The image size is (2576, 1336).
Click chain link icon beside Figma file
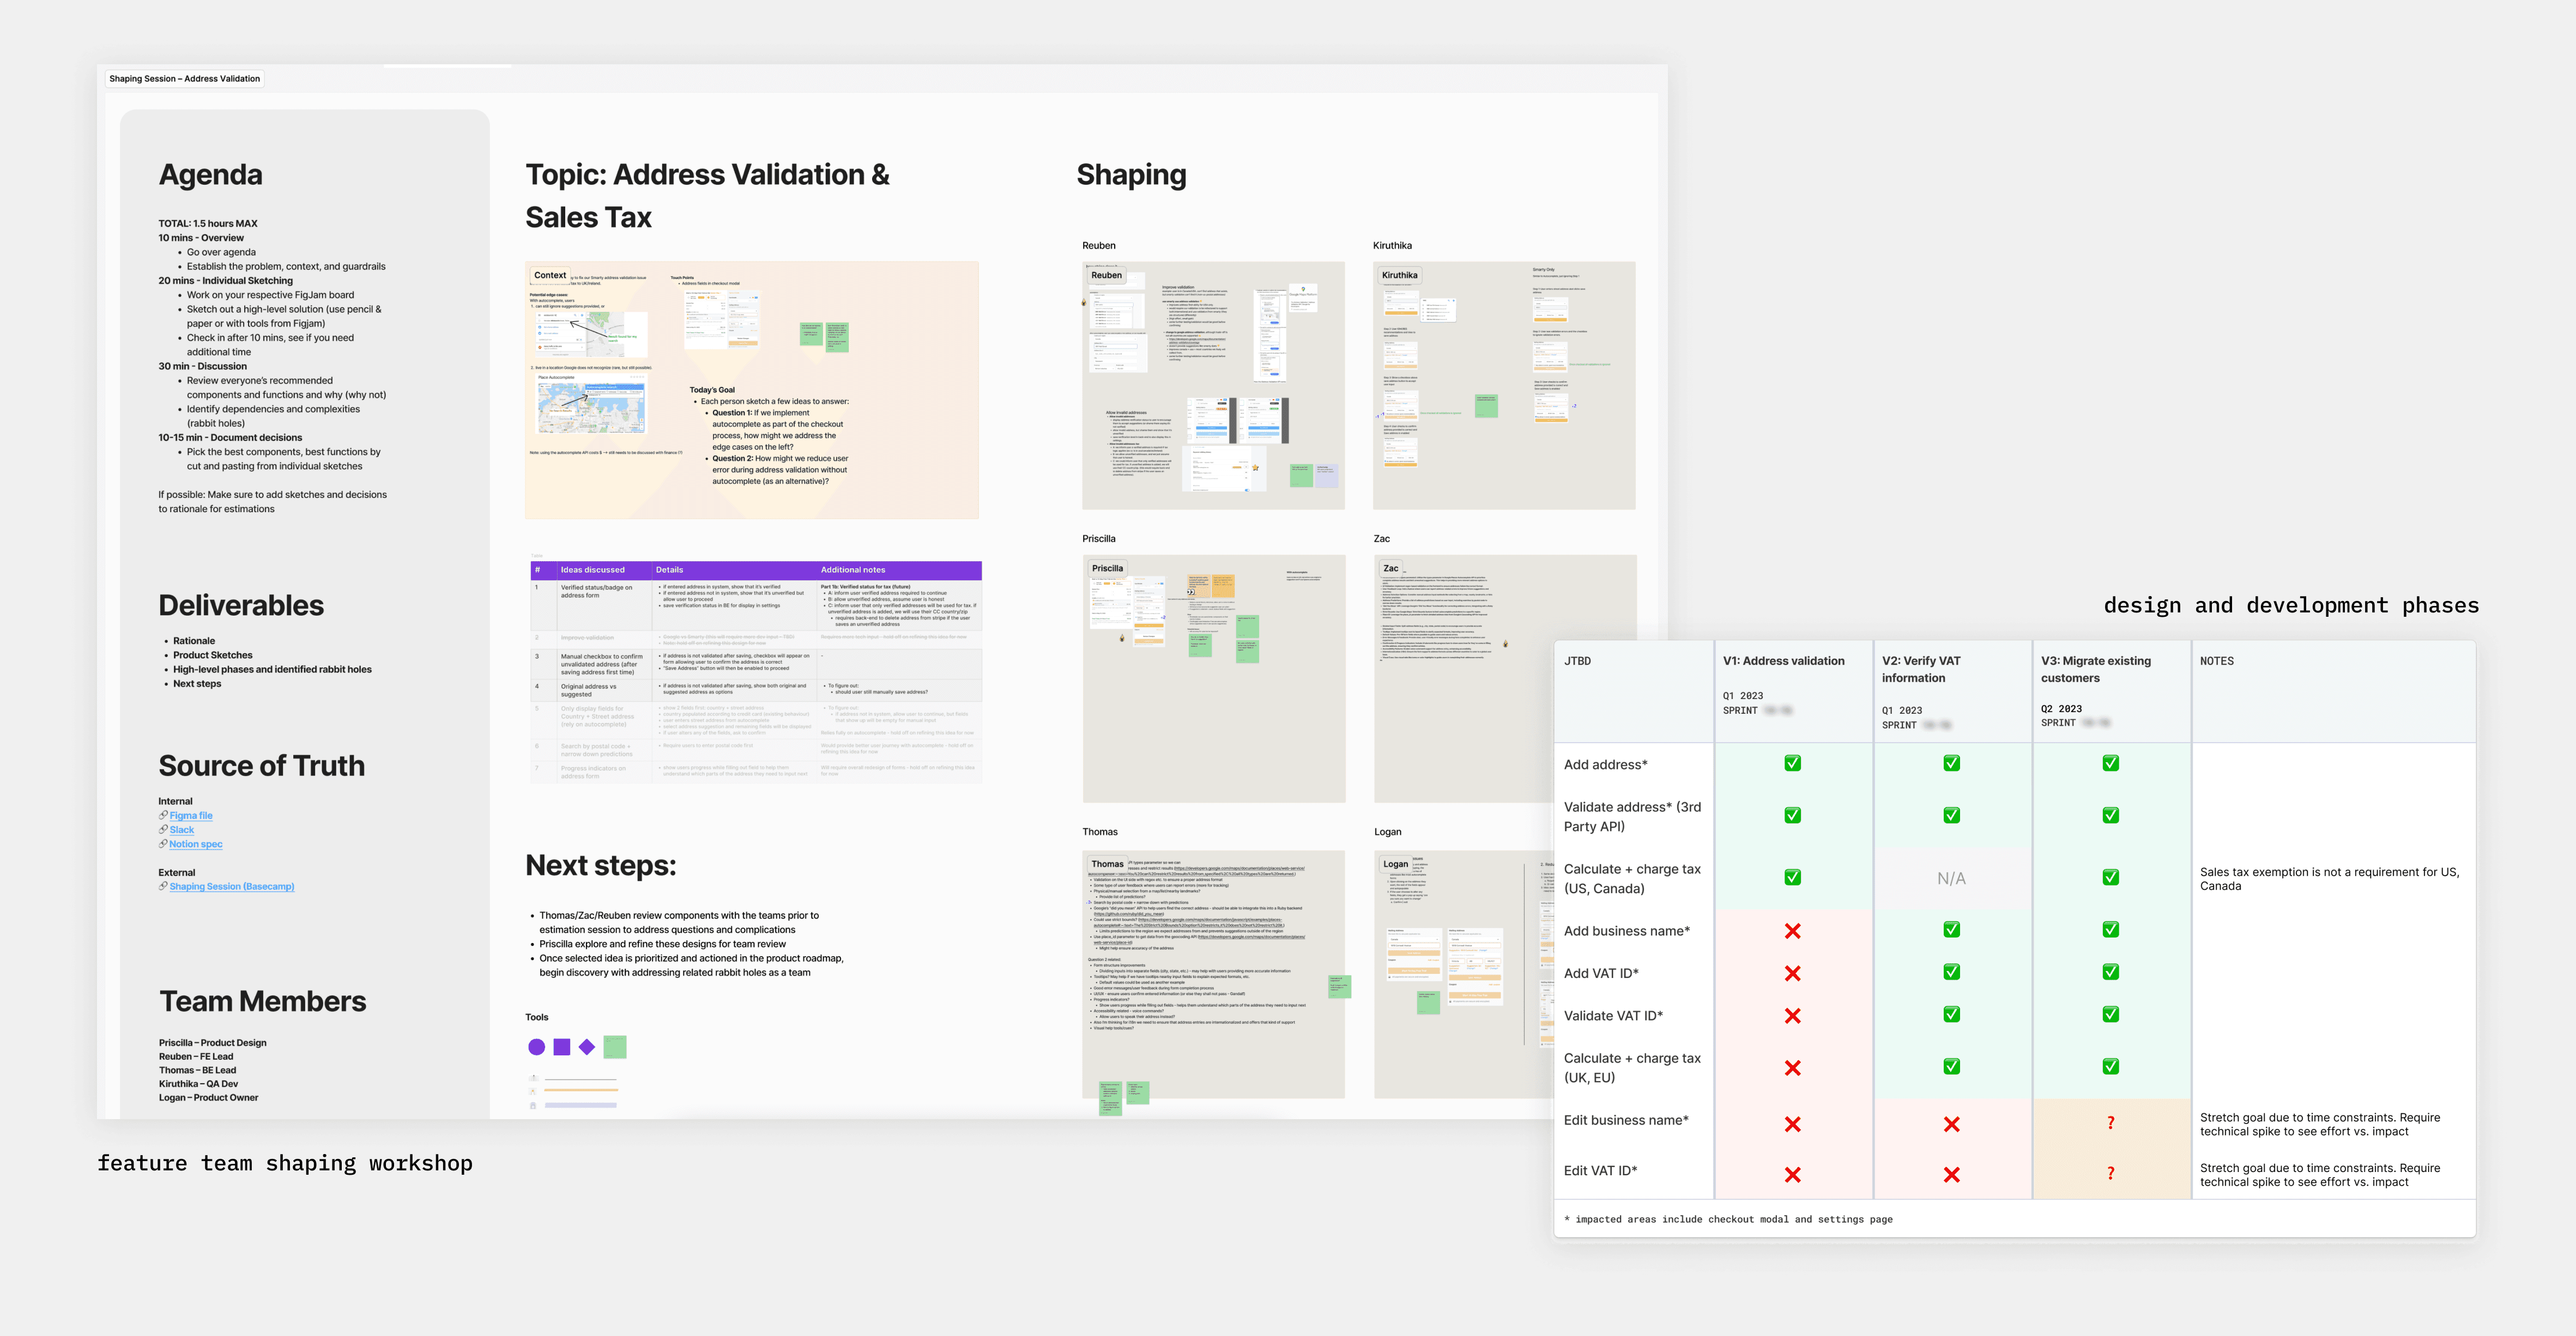[x=163, y=816]
